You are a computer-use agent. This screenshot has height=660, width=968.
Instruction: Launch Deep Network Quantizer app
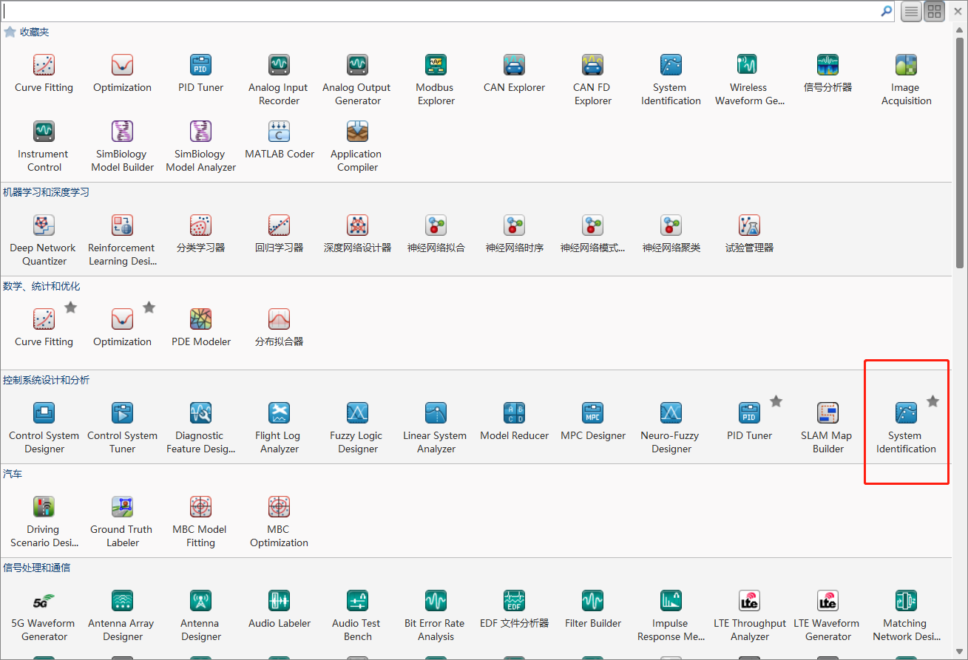[44, 241]
